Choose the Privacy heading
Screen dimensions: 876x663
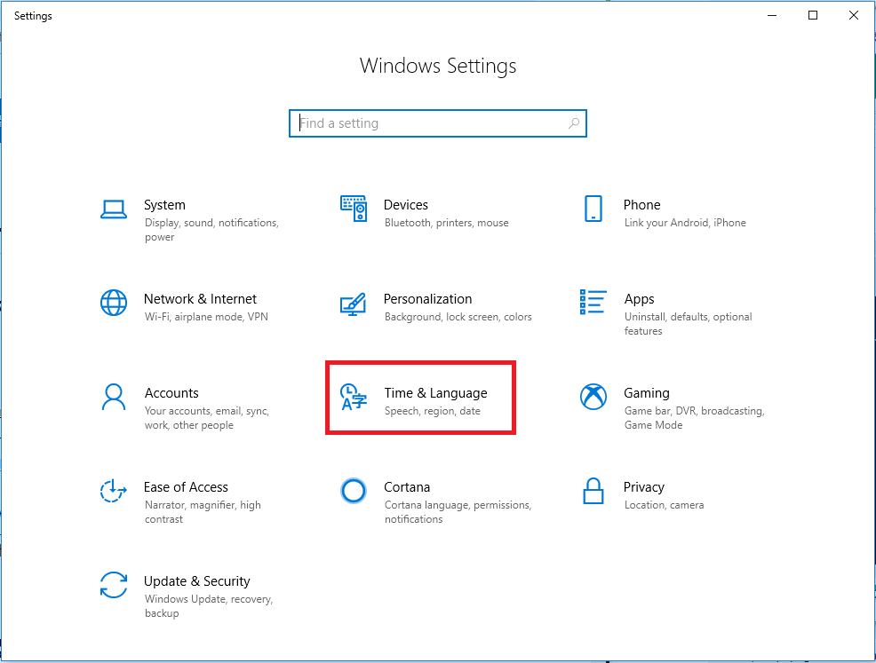click(644, 488)
